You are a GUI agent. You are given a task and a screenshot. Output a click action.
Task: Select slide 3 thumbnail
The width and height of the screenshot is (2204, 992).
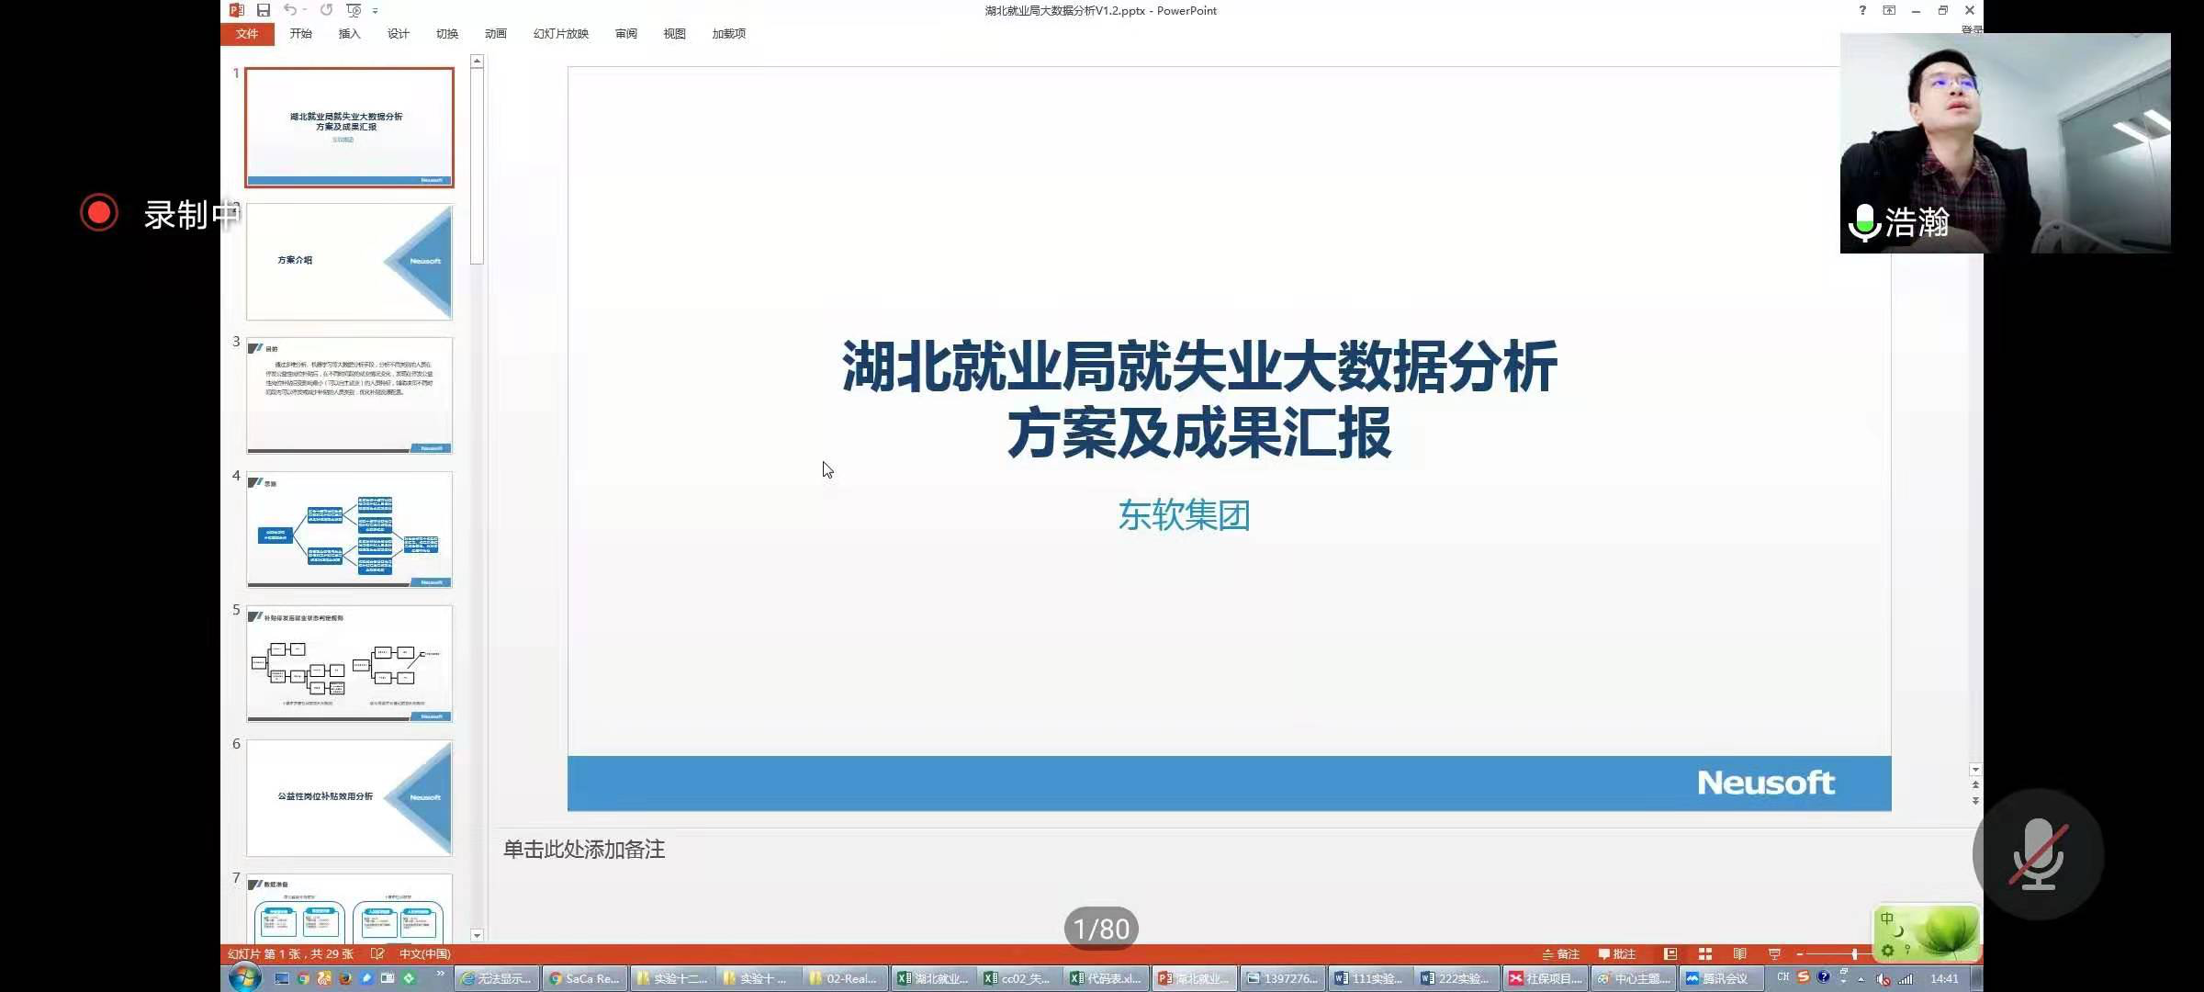pyautogui.click(x=349, y=395)
